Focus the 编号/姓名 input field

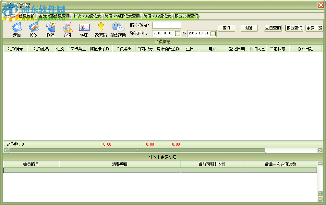tap(166, 25)
